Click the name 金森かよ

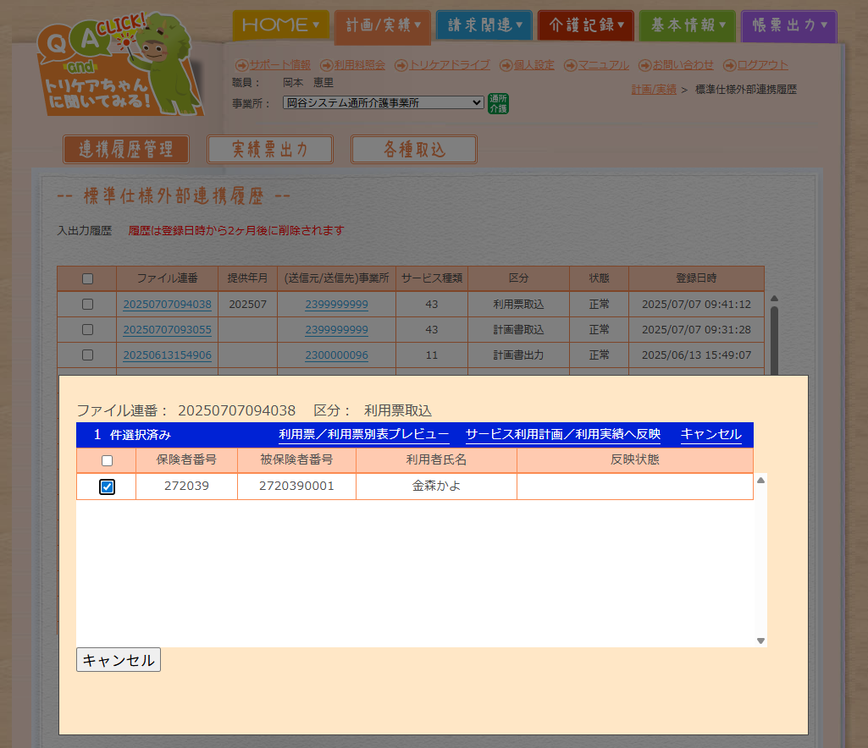(x=436, y=487)
